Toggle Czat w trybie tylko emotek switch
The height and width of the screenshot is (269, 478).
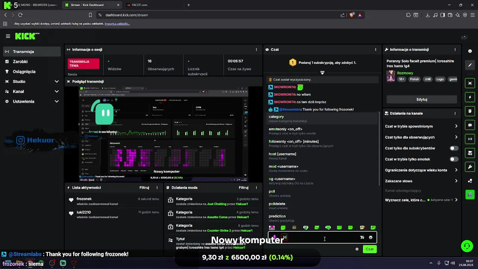click(454, 159)
